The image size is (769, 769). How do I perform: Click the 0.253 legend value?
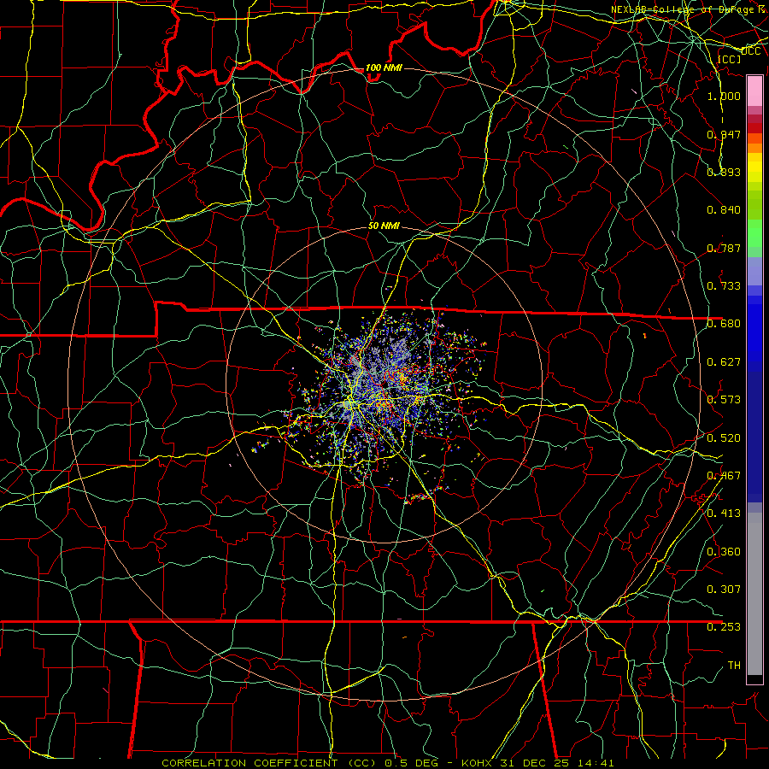(x=724, y=627)
